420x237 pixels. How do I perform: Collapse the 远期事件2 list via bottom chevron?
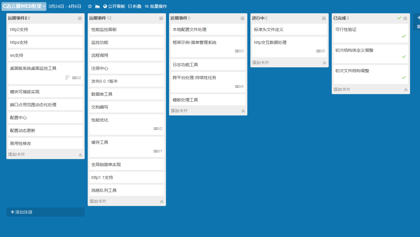coord(80,155)
